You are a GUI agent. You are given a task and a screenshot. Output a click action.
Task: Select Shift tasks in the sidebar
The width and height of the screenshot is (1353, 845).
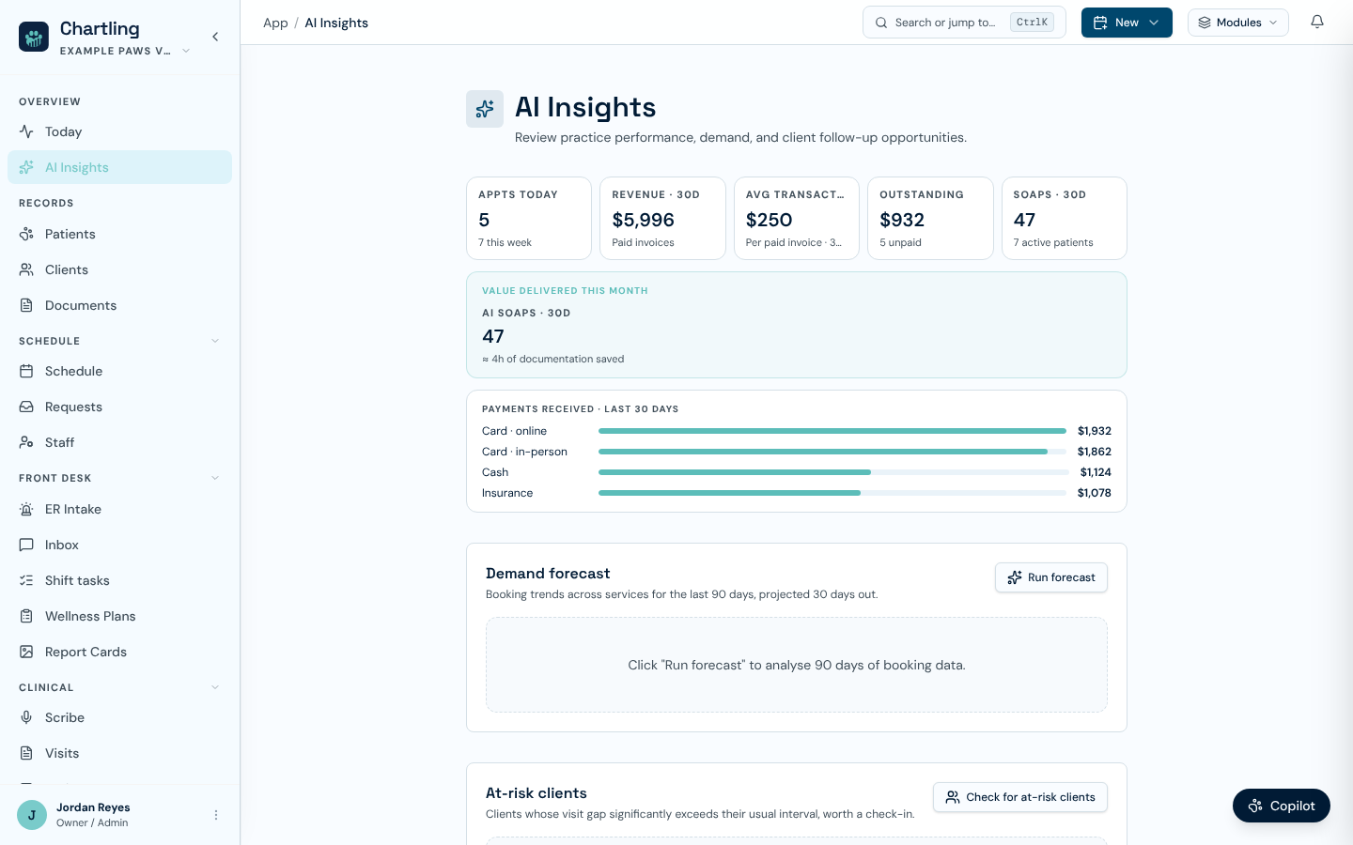[119, 580]
